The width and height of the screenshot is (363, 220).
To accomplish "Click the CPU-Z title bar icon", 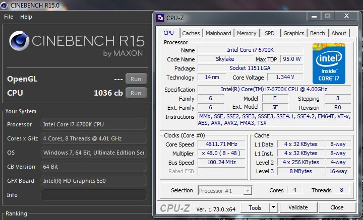I will tap(160, 18).
